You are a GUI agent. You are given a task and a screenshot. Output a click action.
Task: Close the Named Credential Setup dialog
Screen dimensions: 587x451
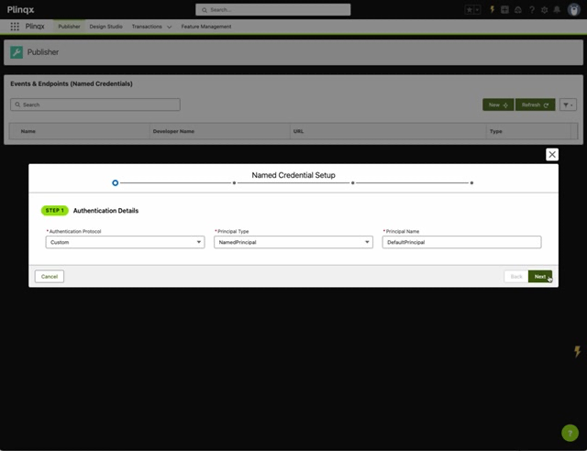pos(552,155)
